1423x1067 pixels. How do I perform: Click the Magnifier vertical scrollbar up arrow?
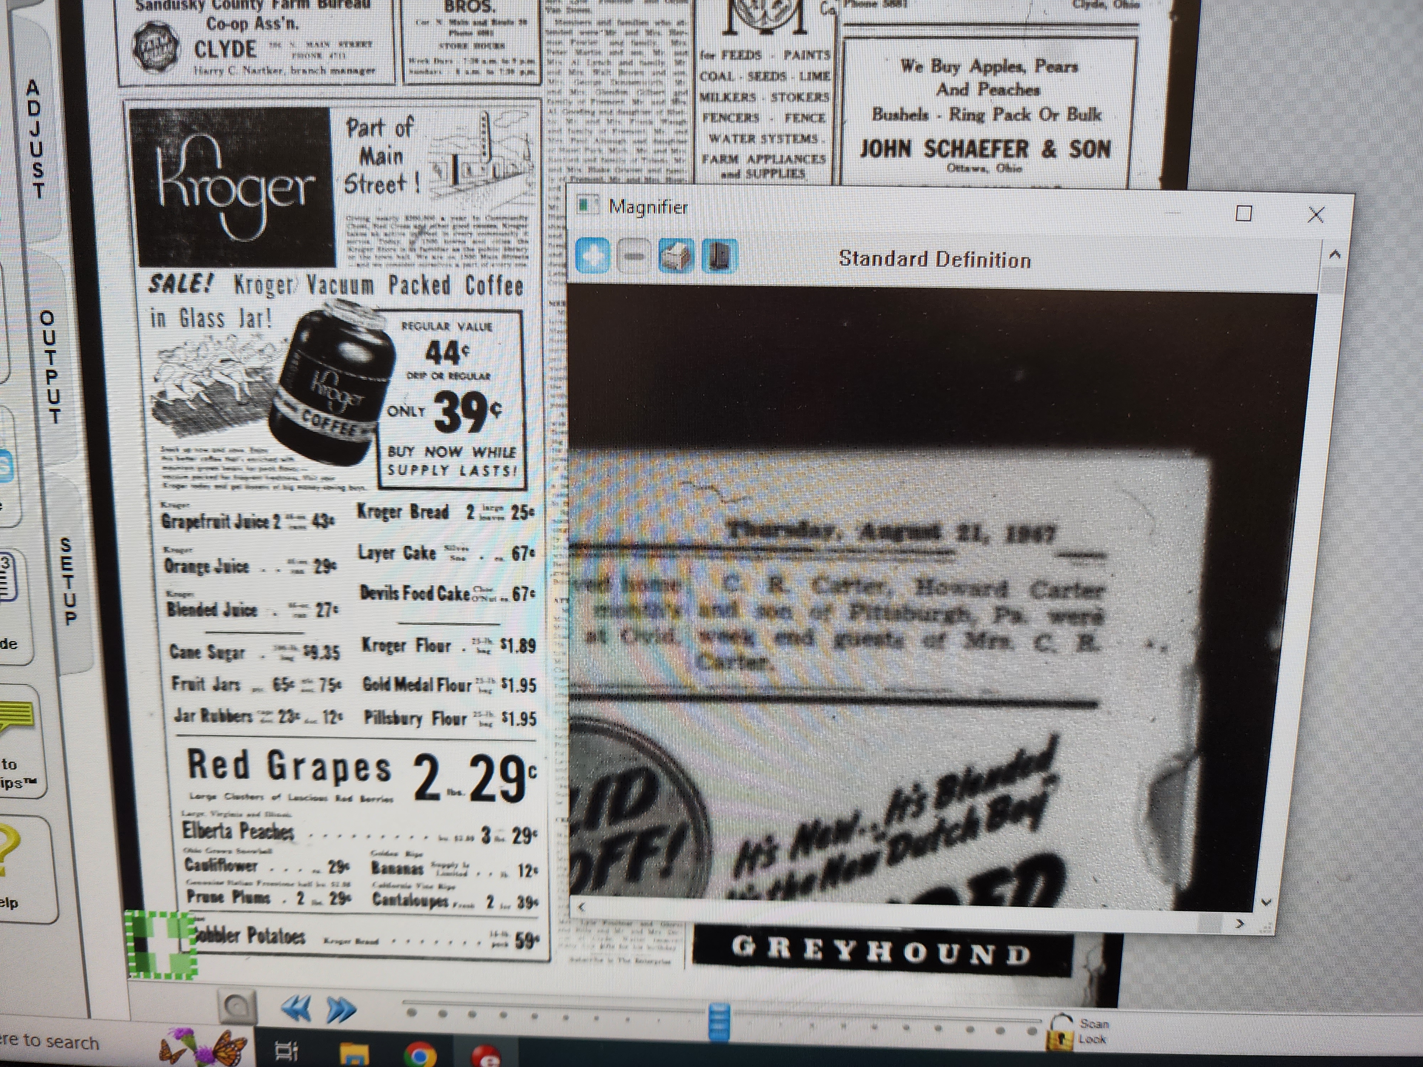(1334, 255)
